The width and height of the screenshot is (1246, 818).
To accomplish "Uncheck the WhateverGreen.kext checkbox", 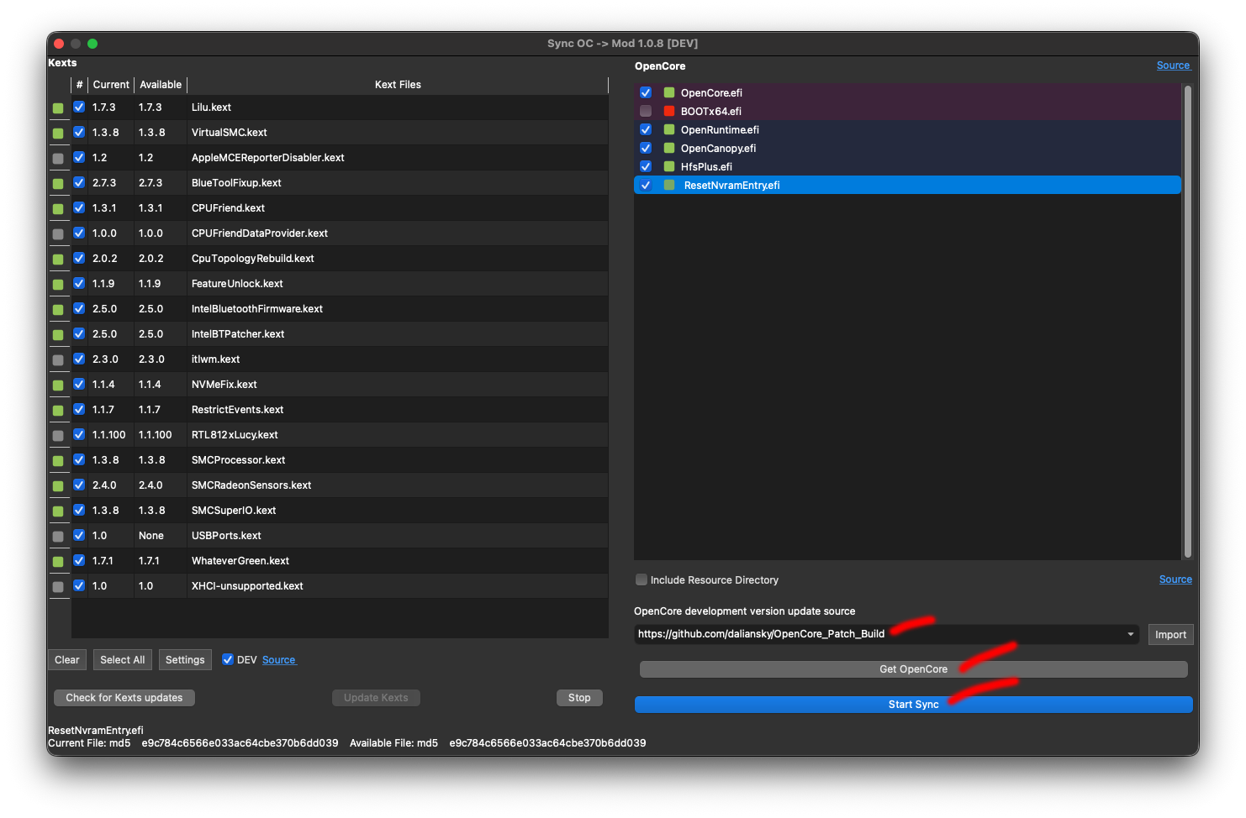I will tap(79, 560).
